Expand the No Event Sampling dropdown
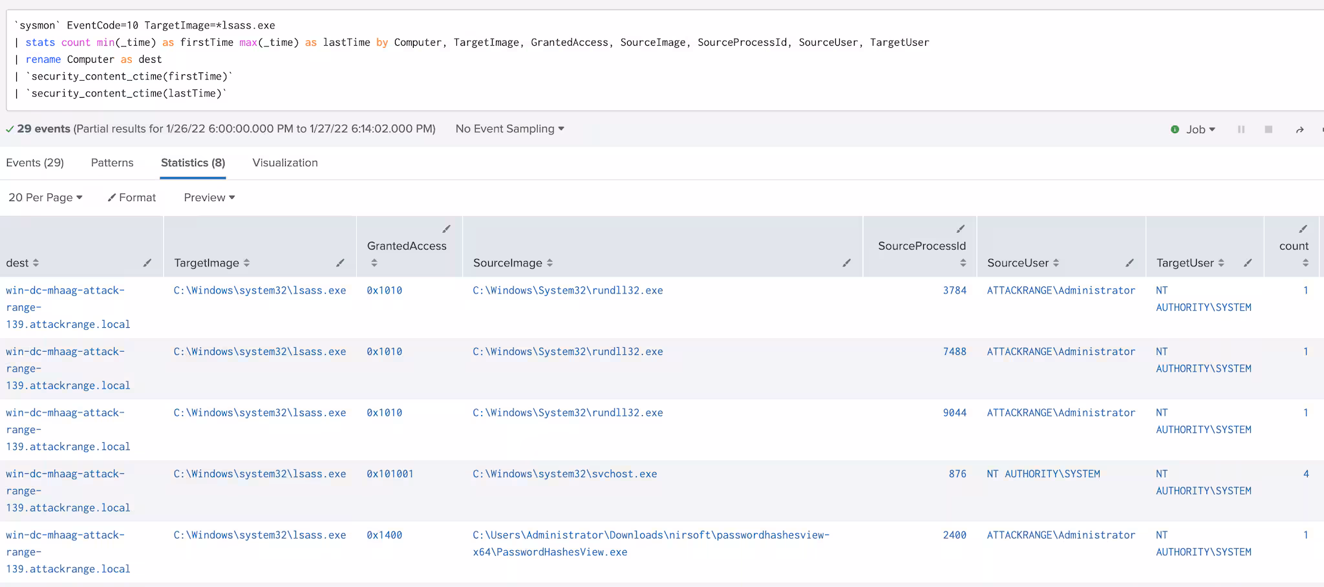The height and width of the screenshot is (587, 1324). pyautogui.click(x=509, y=129)
